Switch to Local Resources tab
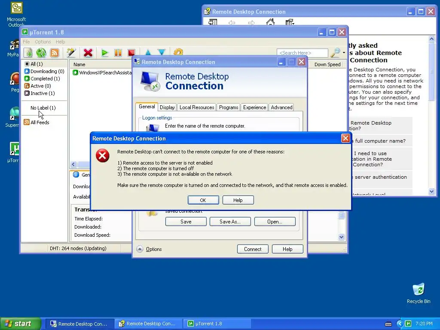 197,107
